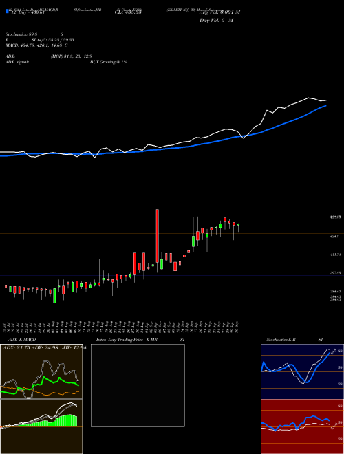Screen dimensions: 344x454
Task: Click the blue Stochastics chart panel
Action: pos(302,371)
